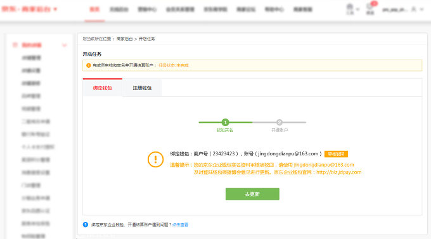Screen dimensions: 431x239
Task: Click step 1 钱包实名 circle
Action: click(225, 122)
